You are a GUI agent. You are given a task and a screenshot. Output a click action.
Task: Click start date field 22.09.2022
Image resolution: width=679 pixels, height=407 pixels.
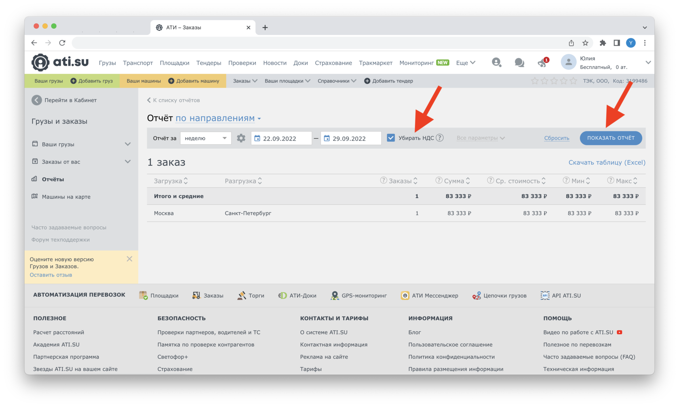[281, 138]
